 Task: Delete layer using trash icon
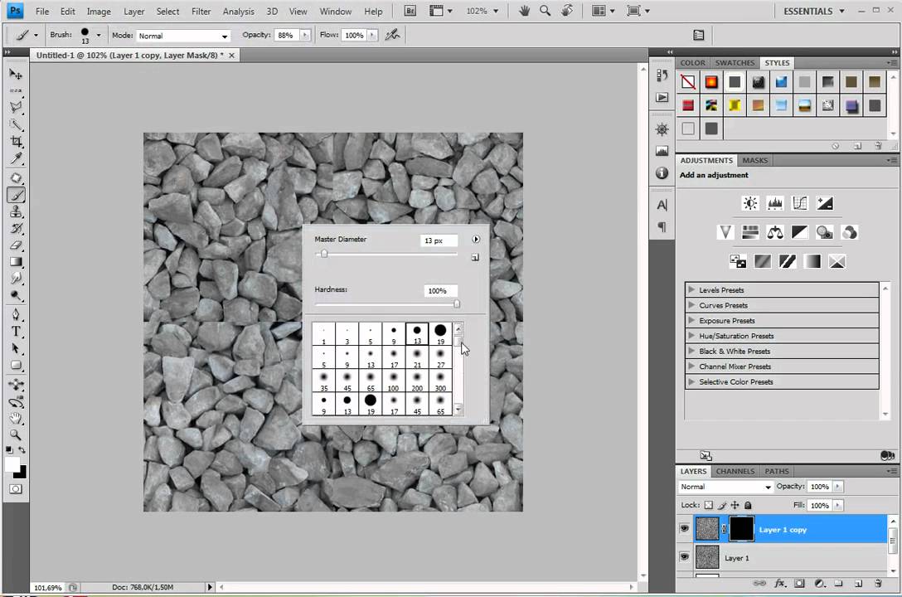(x=878, y=583)
